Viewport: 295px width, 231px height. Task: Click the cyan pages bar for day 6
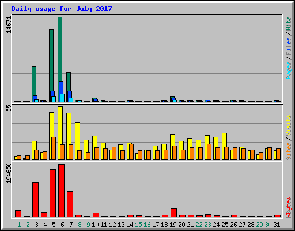click(x=62, y=98)
